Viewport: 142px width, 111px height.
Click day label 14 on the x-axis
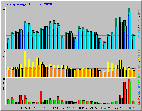coord(62,108)
